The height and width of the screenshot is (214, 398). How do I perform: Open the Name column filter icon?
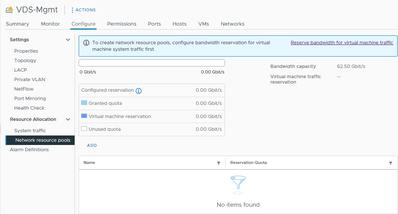click(219, 163)
